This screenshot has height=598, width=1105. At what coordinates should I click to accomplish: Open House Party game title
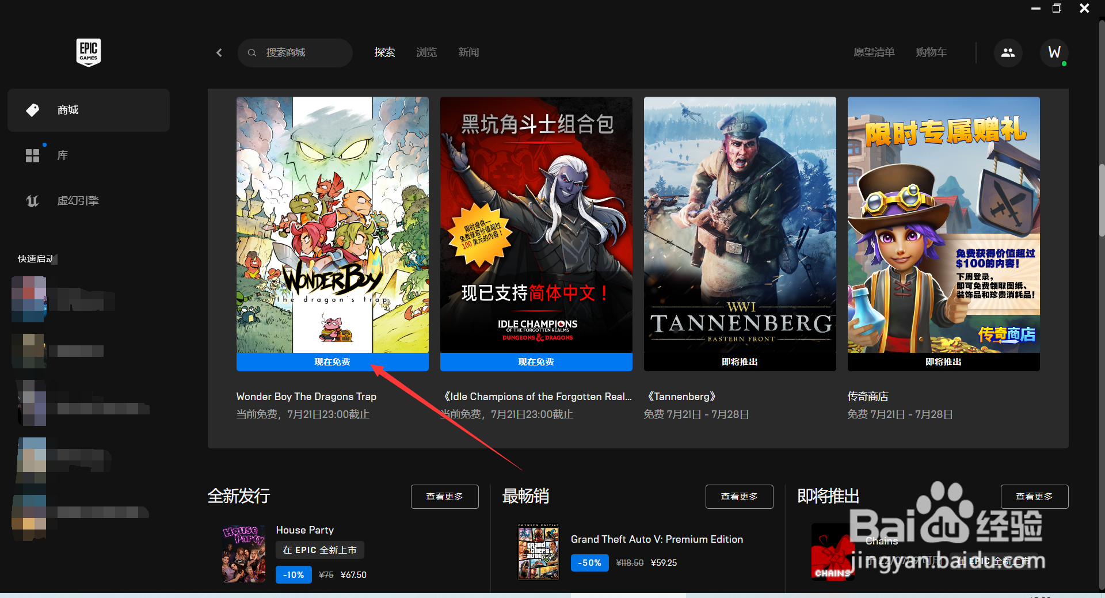click(305, 530)
